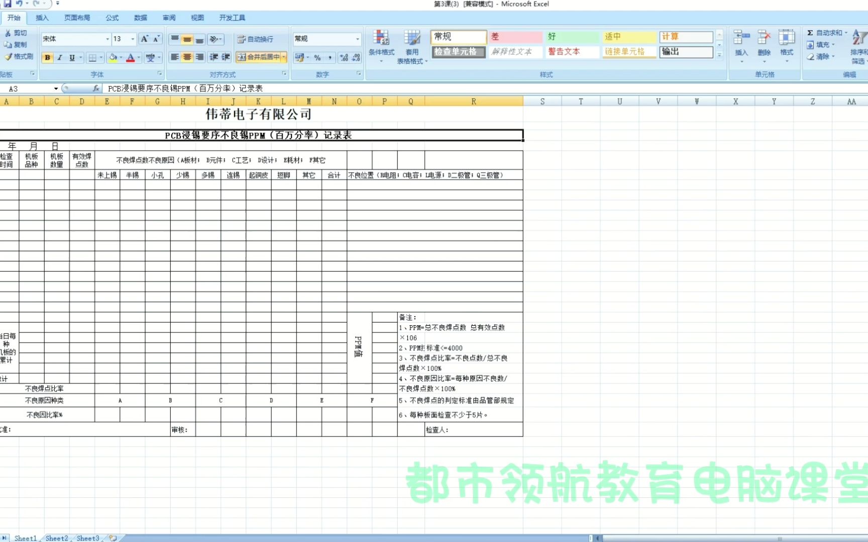Open the Clear (清除) menu

[821, 56]
